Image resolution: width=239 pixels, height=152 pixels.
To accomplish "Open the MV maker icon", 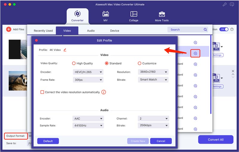I will pos(106,14).
